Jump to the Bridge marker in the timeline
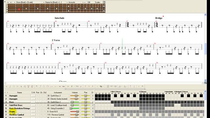This screenshot has width=210, height=118. click(x=178, y=92)
